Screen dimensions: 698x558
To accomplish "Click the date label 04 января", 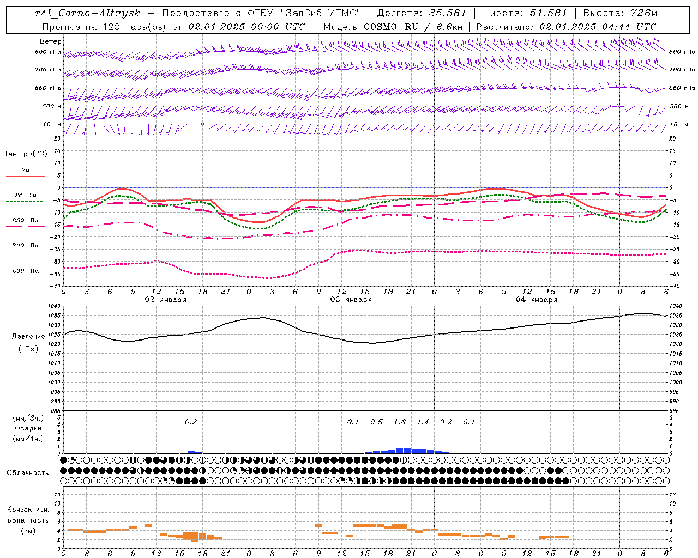I will (x=537, y=299).
